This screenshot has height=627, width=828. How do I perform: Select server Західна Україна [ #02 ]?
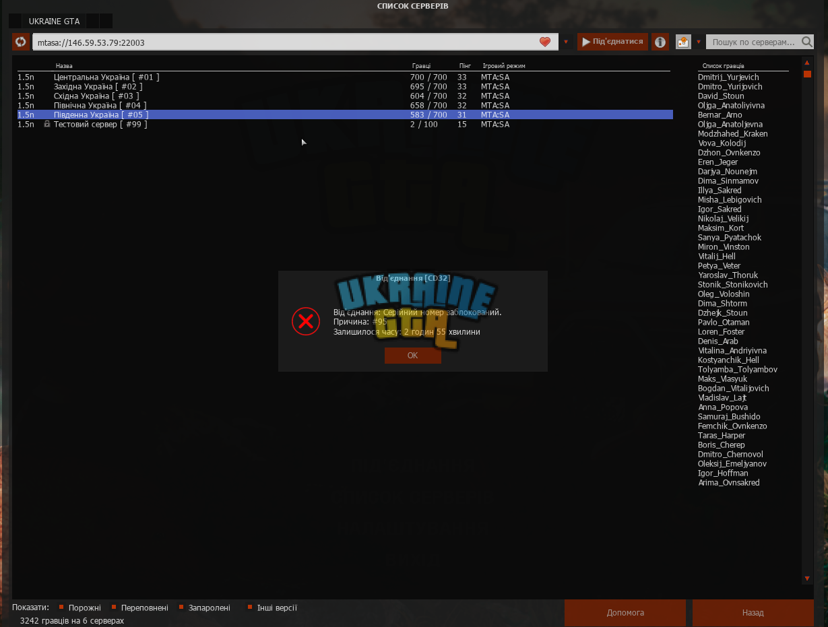344,87
